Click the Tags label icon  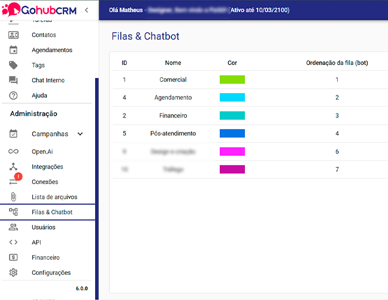(13, 65)
